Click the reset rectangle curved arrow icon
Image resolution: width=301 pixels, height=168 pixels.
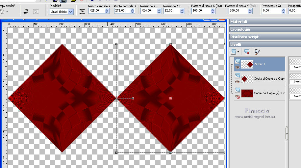tap(26, 12)
